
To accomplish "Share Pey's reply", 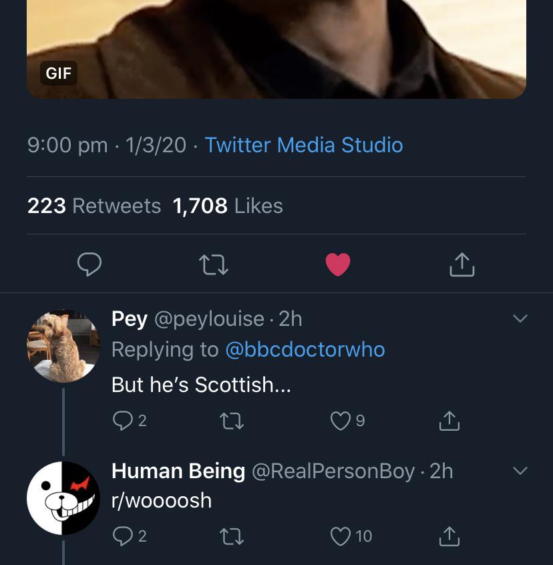I will 449,420.
